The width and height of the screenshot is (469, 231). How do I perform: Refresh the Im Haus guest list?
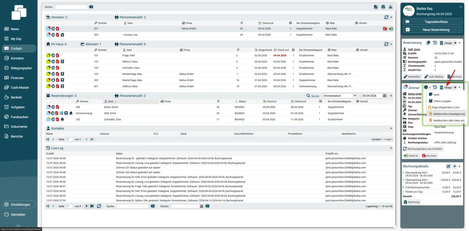386,44
